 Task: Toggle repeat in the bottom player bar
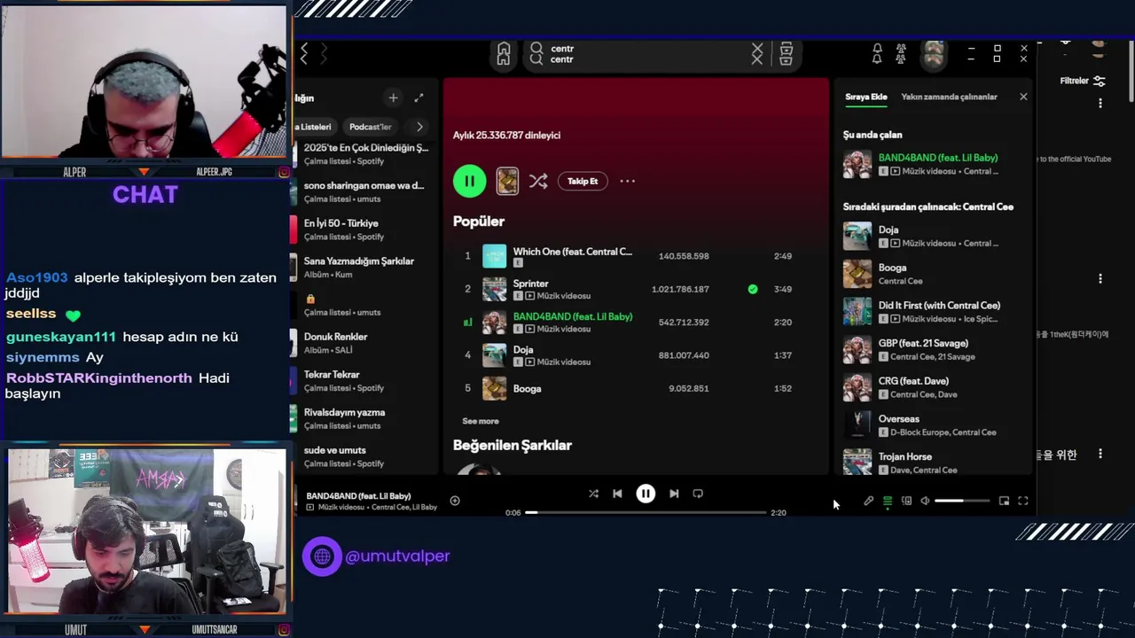point(698,494)
